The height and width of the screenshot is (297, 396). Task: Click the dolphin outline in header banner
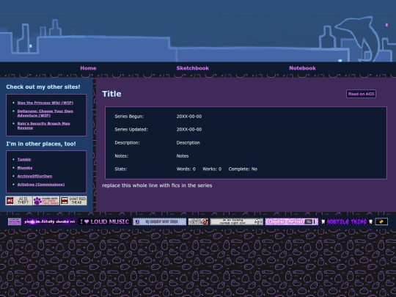359,38
